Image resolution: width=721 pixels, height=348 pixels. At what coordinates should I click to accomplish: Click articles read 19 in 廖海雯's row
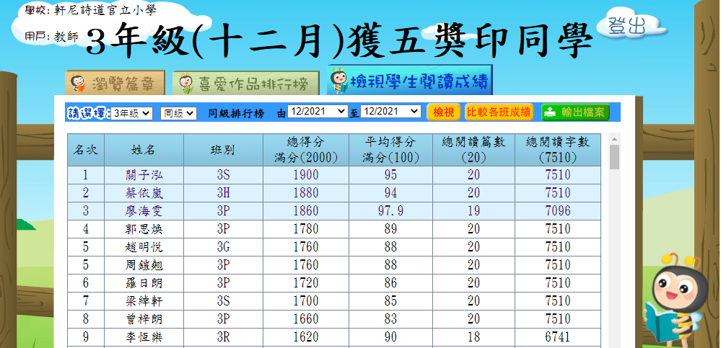click(x=473, y=210)
